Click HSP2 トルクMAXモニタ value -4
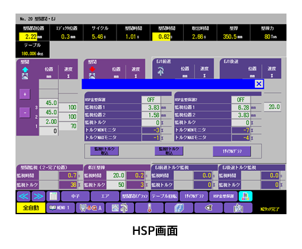 (x=241, y=137)
